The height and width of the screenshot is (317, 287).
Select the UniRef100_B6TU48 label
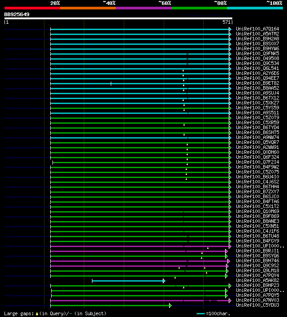[x=257, y=236]
